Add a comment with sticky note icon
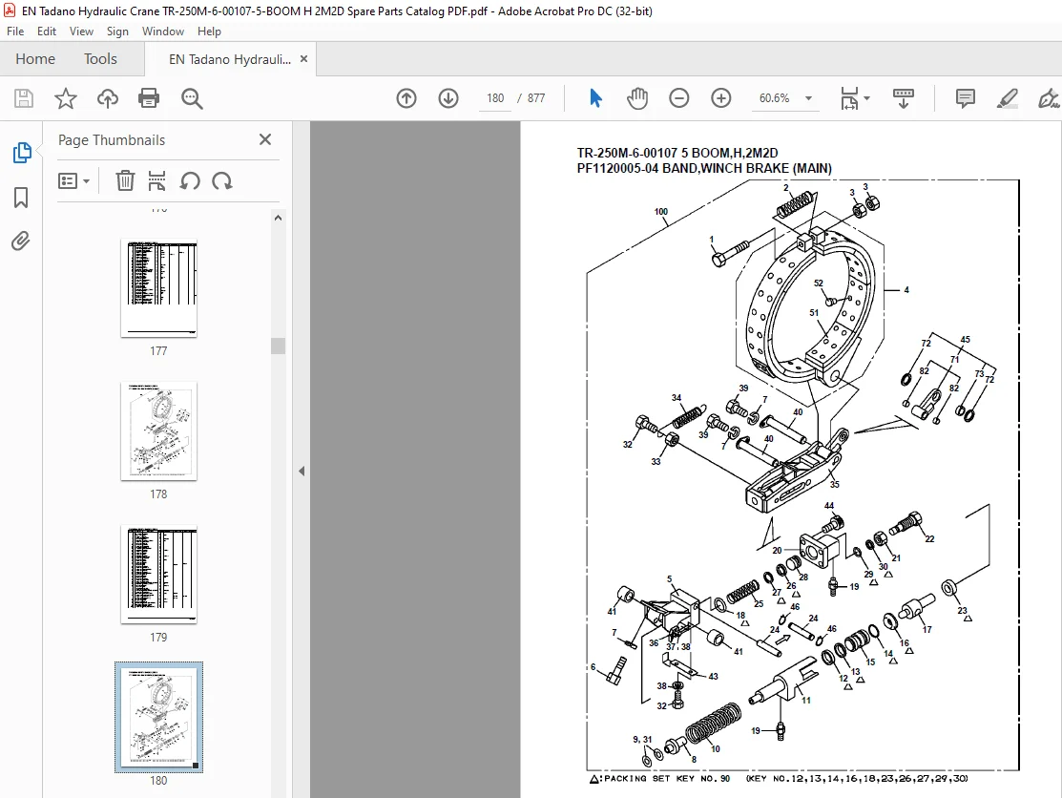This screenshot has height=798, width=1062. (965, 98)
